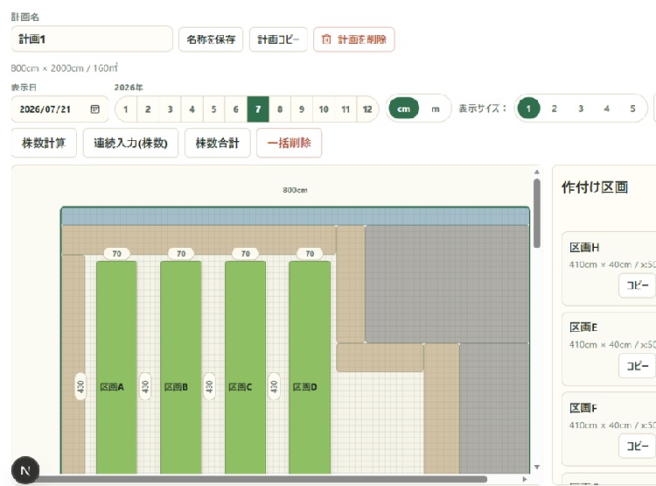This screenshot has width=656, height=486.
Task: Copy the plan with 計画コピー button
Action: [x=278, y=39]
